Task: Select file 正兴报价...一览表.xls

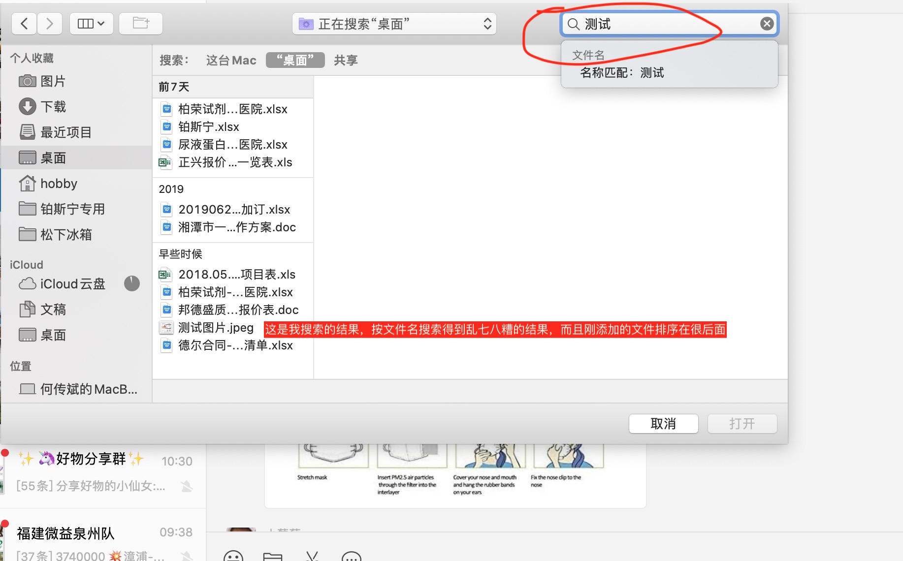Action: [233, 162]
